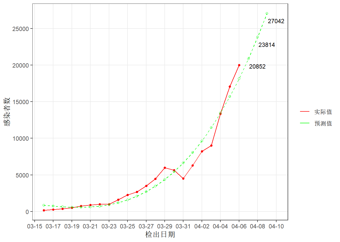Click the 04-04 date tick label
This screenshot has width=340, height=242.
coord(220,226)
